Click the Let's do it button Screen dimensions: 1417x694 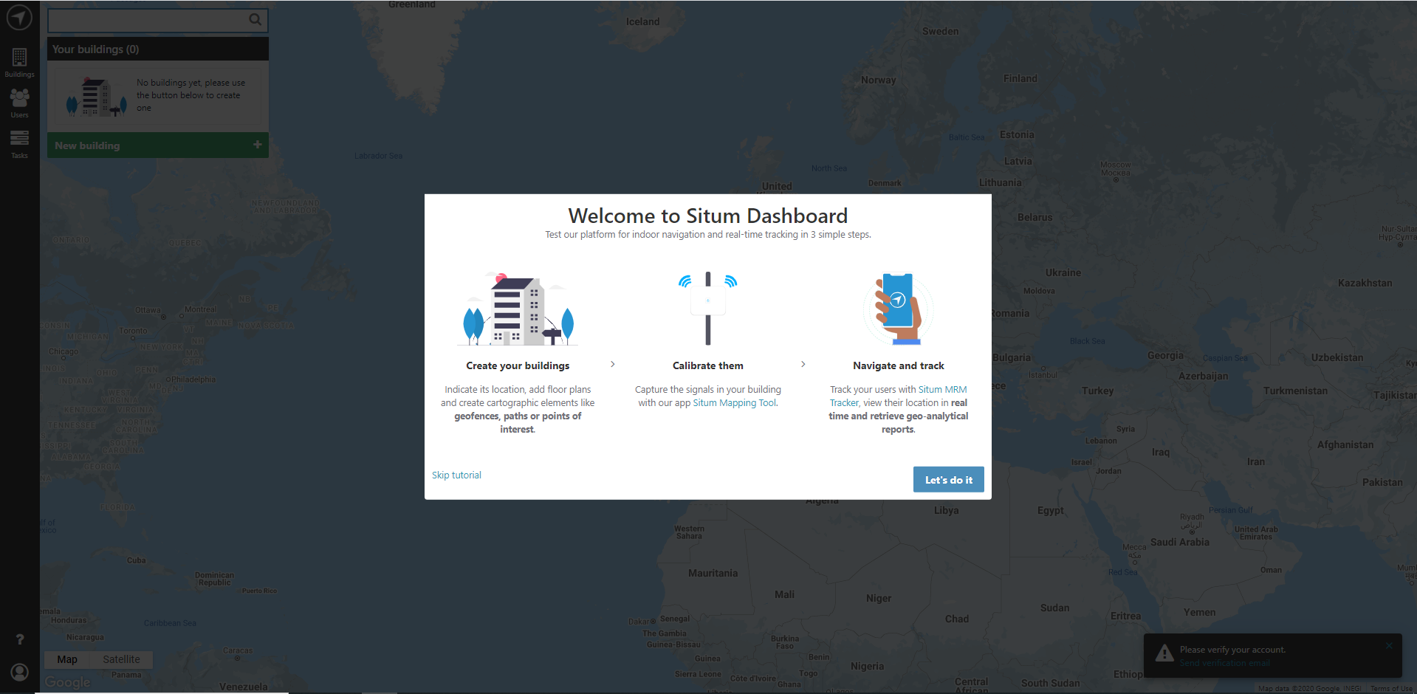(948, 479)
